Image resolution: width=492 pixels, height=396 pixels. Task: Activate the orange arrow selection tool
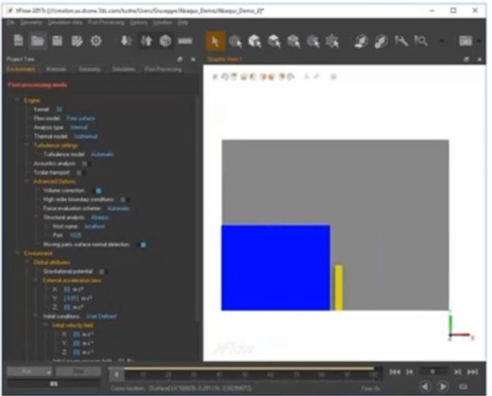215,41
